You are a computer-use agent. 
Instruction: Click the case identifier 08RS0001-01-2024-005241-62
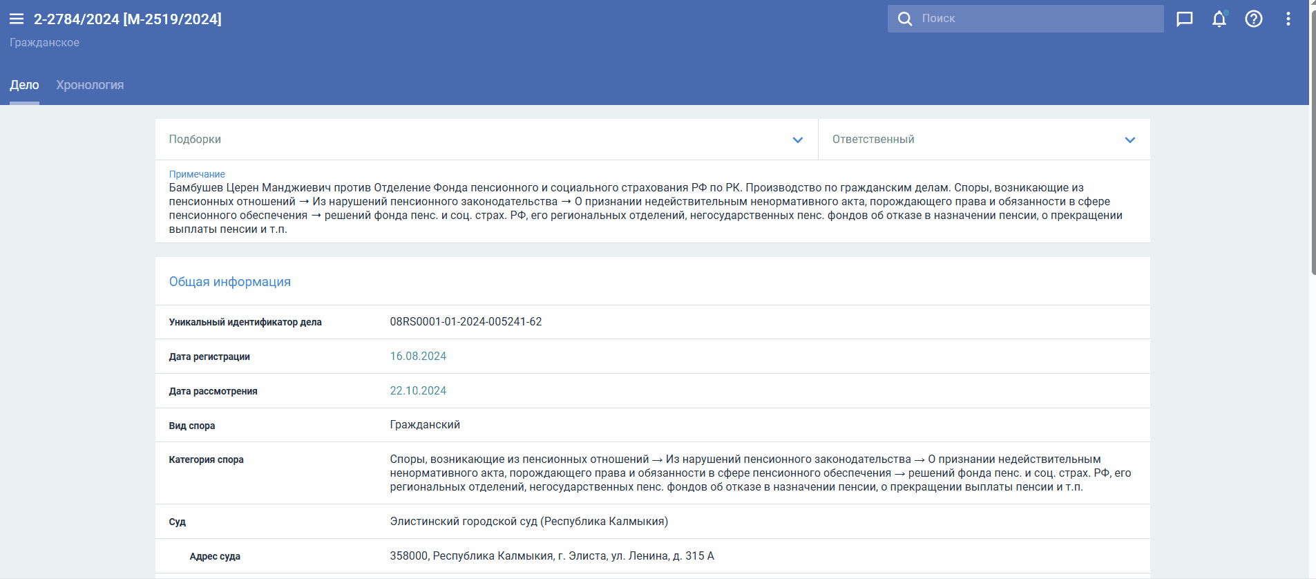pos(466,322)
